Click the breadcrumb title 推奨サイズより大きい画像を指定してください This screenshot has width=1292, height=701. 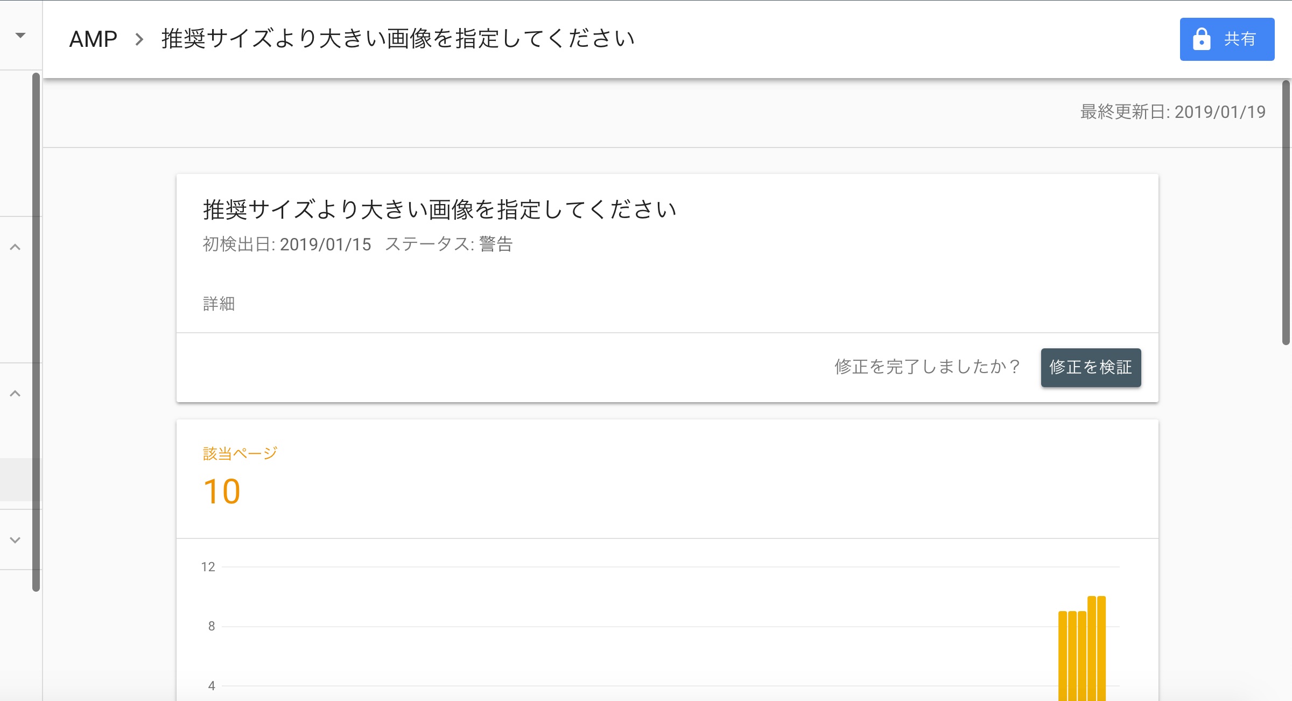(x=398, y=39)
